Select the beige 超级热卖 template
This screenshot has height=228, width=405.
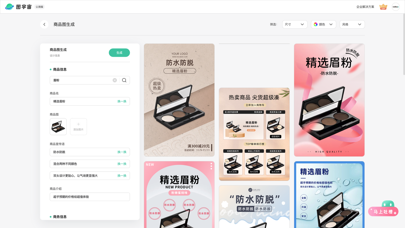[x=179, y=100]
